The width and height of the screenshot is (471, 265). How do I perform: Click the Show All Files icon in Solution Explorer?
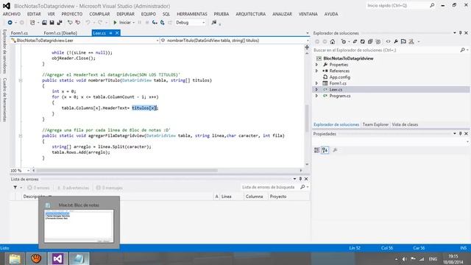(378, 41)
